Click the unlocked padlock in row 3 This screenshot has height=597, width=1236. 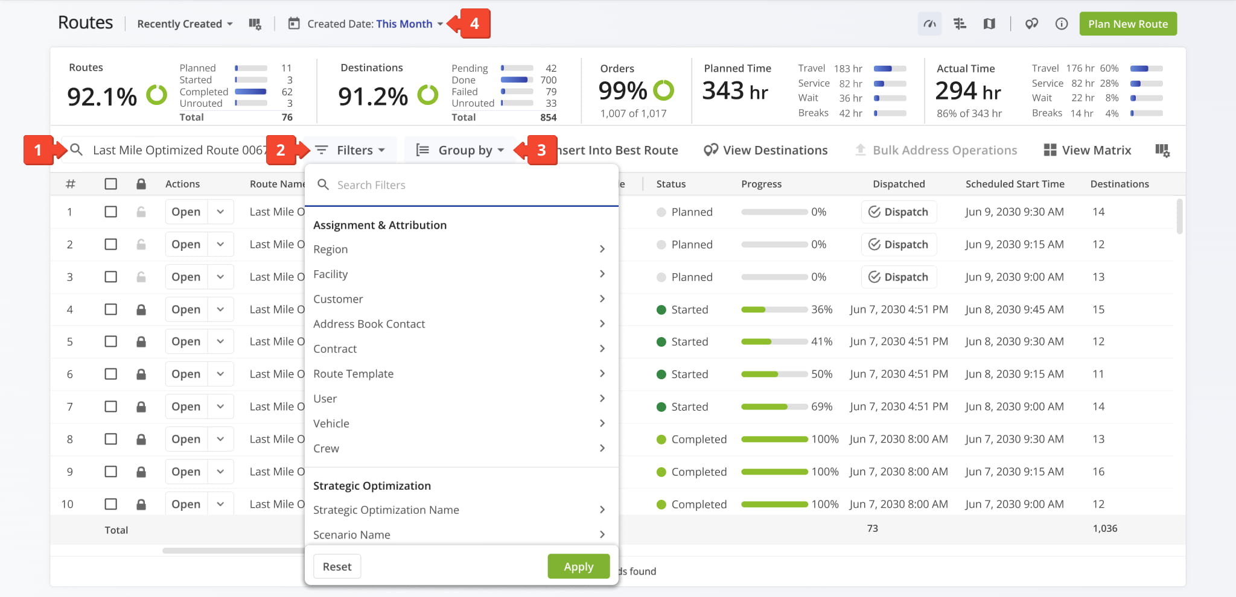141,277
